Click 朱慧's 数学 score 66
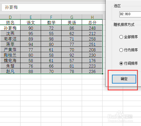 point(51,66)
